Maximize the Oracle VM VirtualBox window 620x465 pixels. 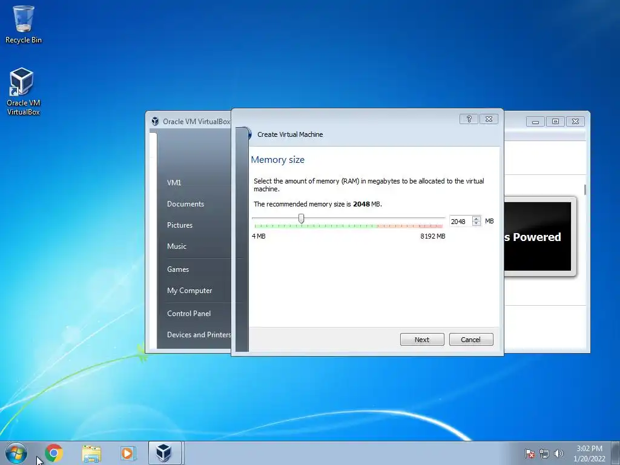[x=555, y=121]
